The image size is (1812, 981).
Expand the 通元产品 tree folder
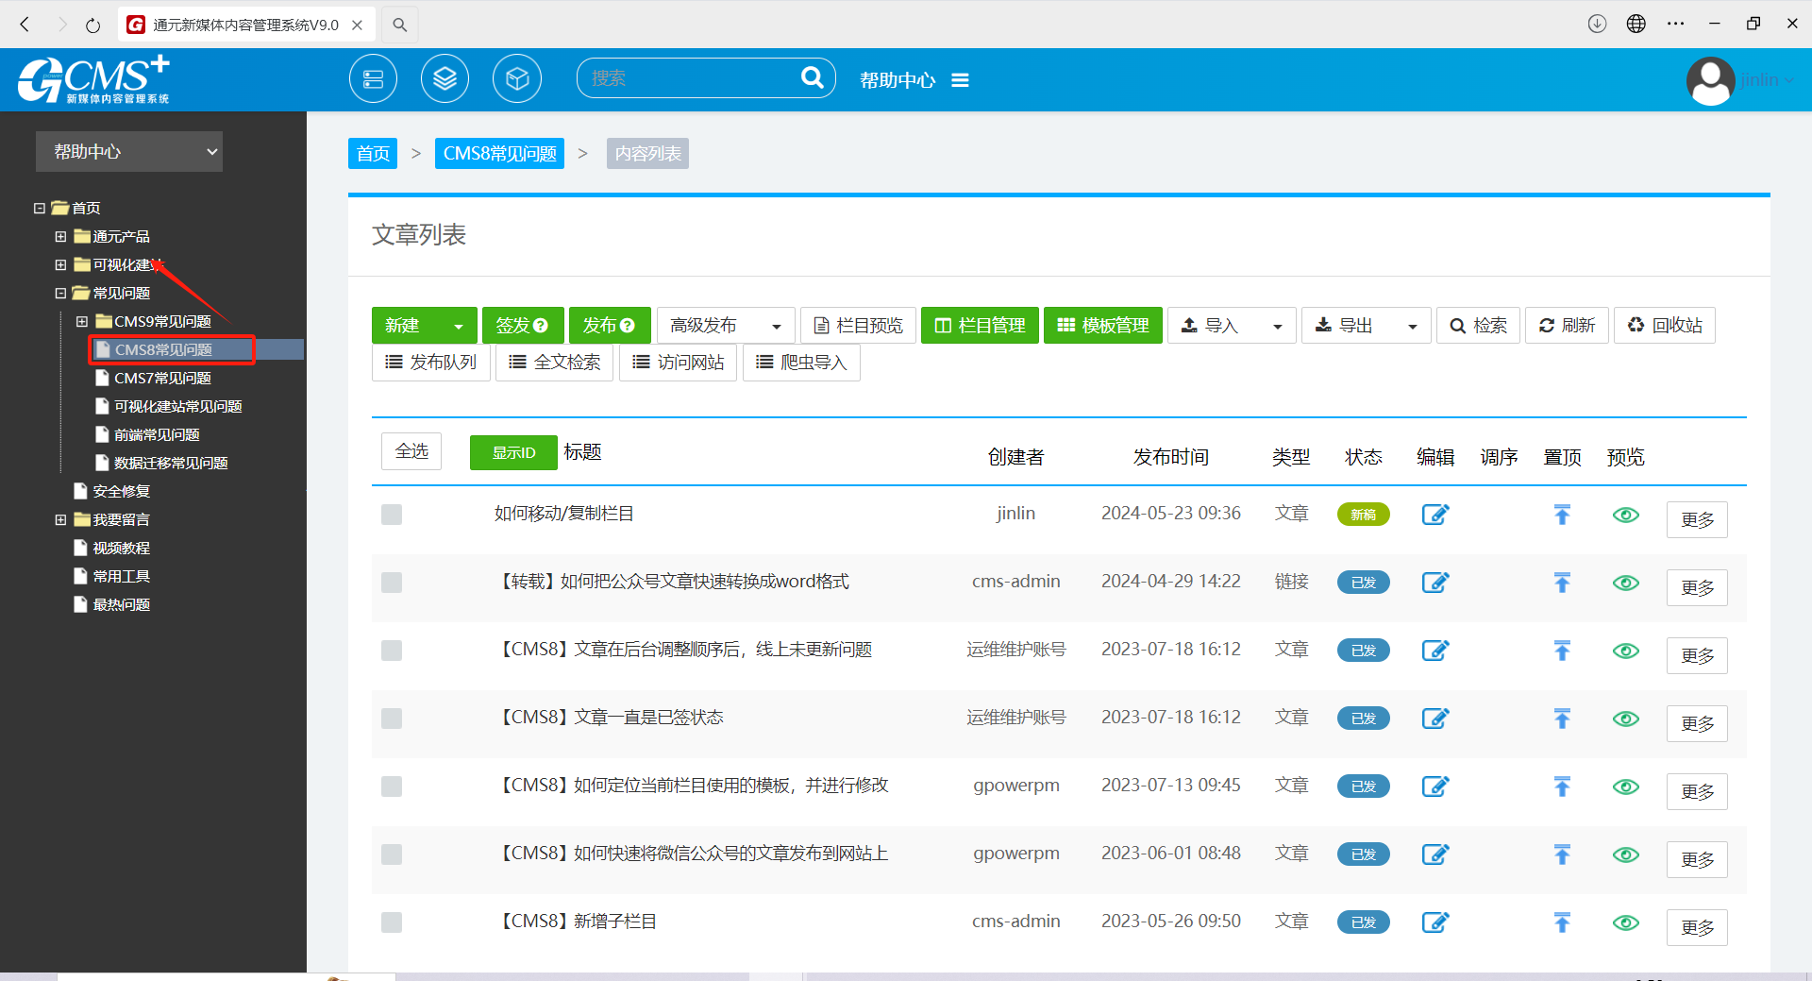(60, 237)
